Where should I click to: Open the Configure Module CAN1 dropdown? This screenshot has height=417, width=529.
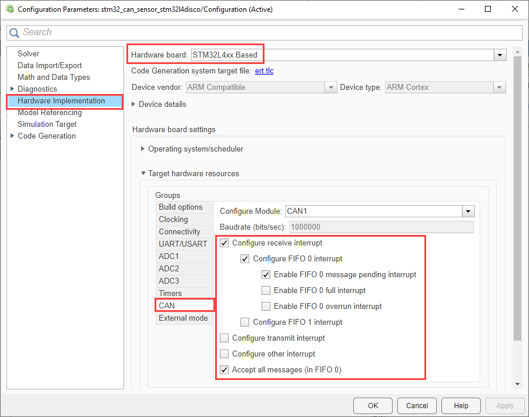pyautogui.click(x=468, y=211)
